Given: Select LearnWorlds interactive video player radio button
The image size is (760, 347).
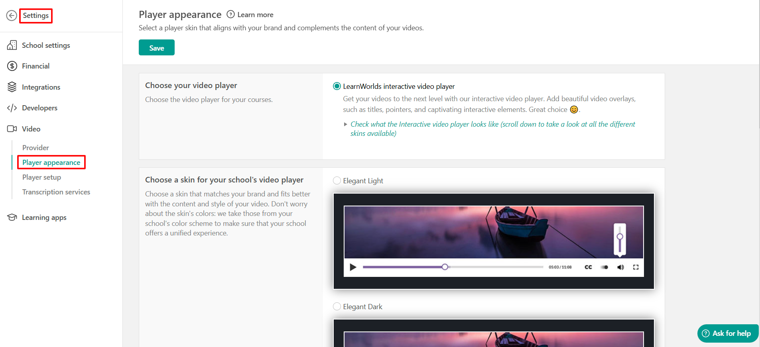Looking at the screenshot, I should (337, 86).
